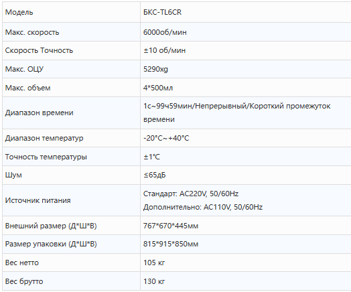Select the ≤65дБ noise value
Image resolution: width=351 pixels, height=292 pixels.
155,175
